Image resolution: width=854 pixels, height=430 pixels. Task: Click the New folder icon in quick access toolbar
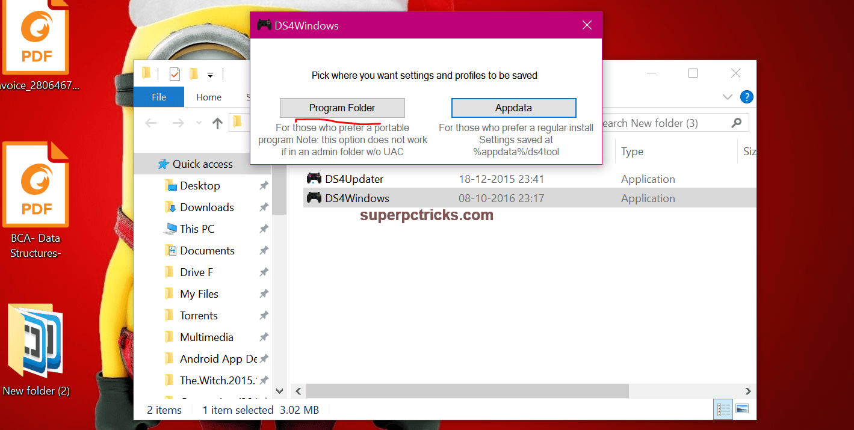pos(194,74)
